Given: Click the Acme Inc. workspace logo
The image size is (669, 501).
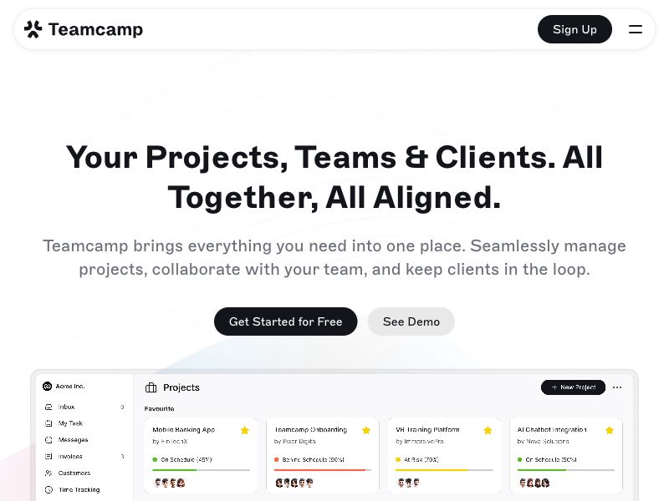Looking at the screenshot, I should point(47,386).
